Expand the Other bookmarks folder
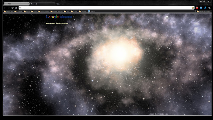Viewport: 213px width, 120px height. (203, 11)
